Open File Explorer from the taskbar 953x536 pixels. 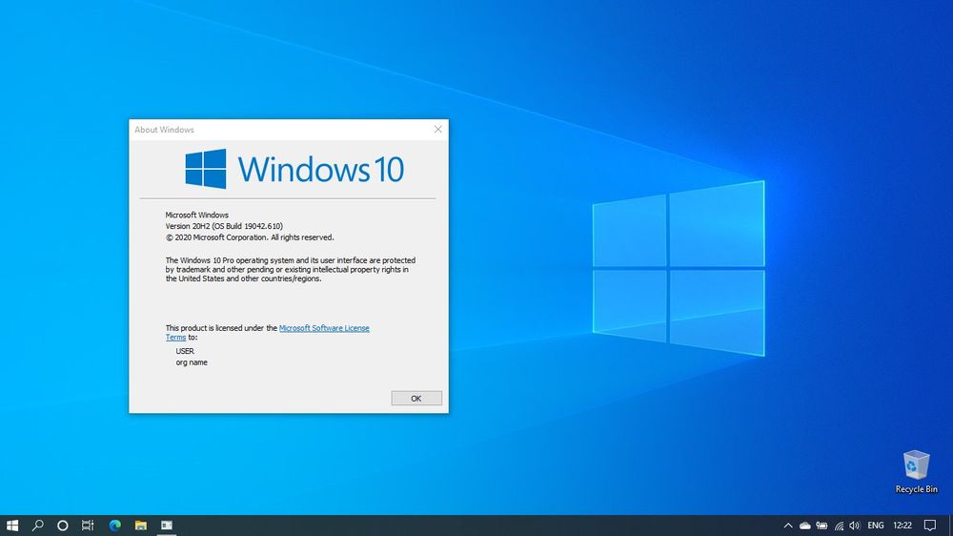pos(141,526)
